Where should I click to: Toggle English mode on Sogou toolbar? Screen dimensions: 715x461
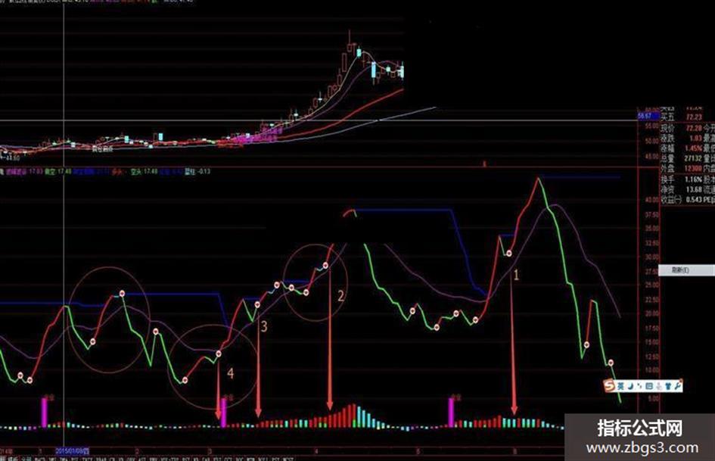(620, 386)
